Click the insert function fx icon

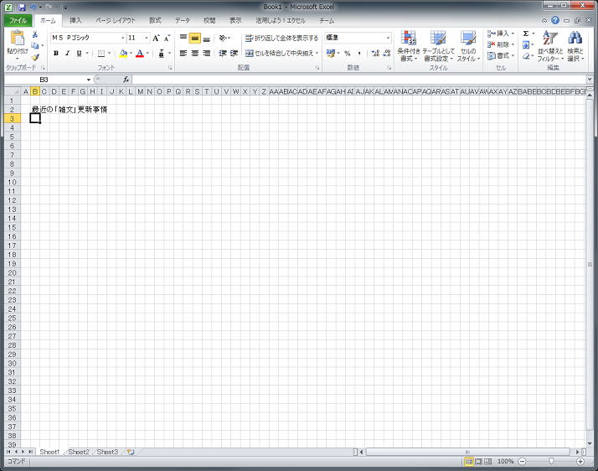126,79
